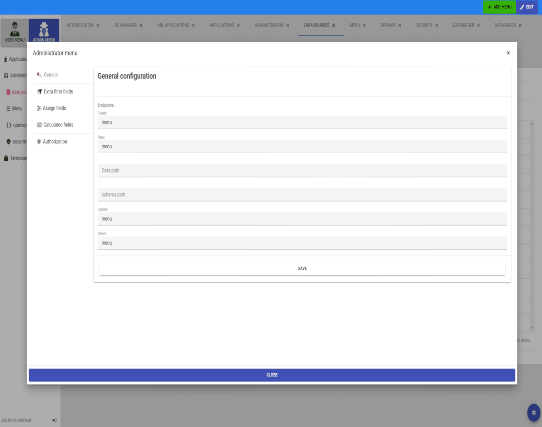This screenshot has width=542, height=427.
Task: Close the Security tab using its X
Action: click(437, 25)
